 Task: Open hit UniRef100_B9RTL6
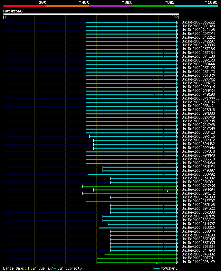tap(198, 136)
